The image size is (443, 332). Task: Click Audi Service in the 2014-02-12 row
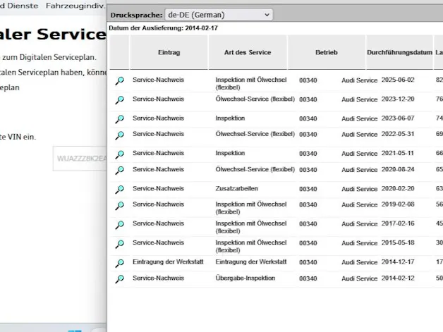359,278
